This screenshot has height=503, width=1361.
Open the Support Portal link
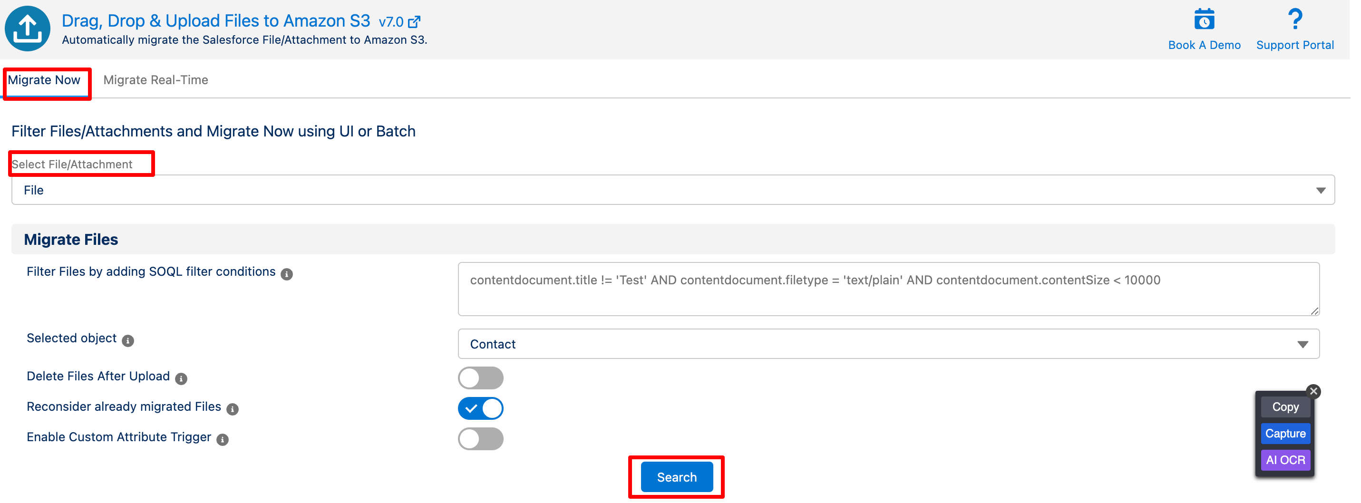[1295, 46]
